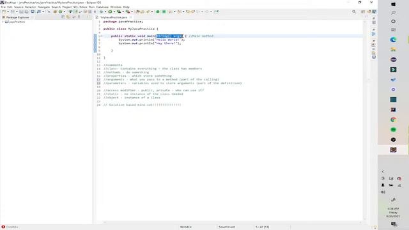This screenshot has width=409, height=230.
Task: Click the tip lightbulb icon in status bar
Action: click(x=375, y=227)
